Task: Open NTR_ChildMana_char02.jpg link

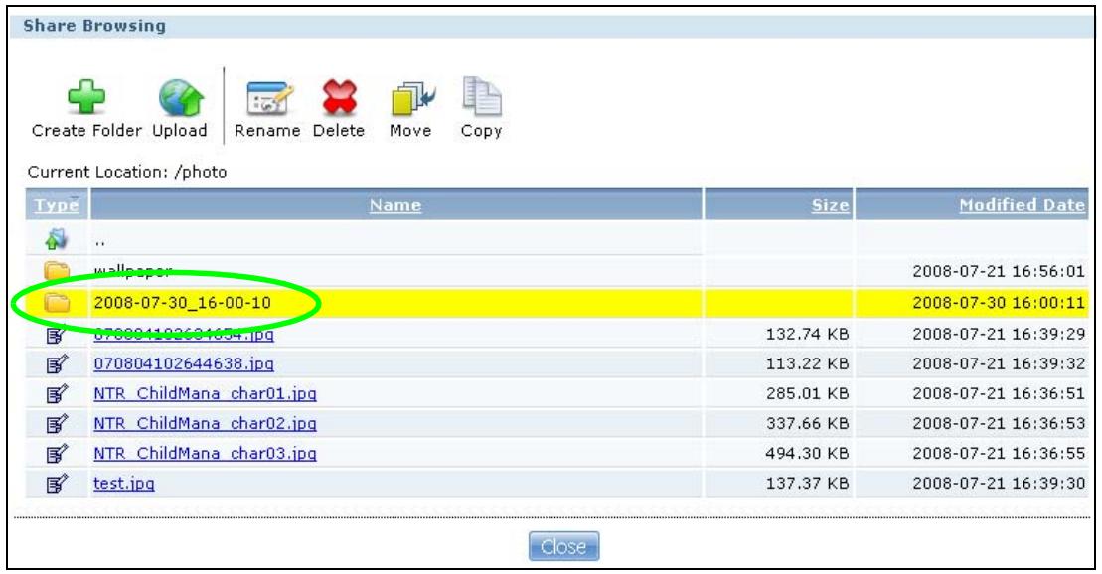Action: pos(206,424)
